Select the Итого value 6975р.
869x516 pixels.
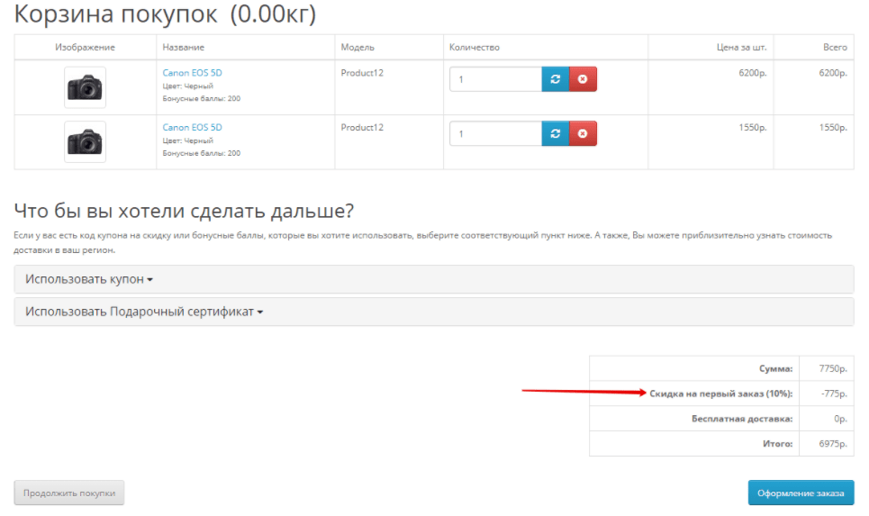click(x=833, y=443)
